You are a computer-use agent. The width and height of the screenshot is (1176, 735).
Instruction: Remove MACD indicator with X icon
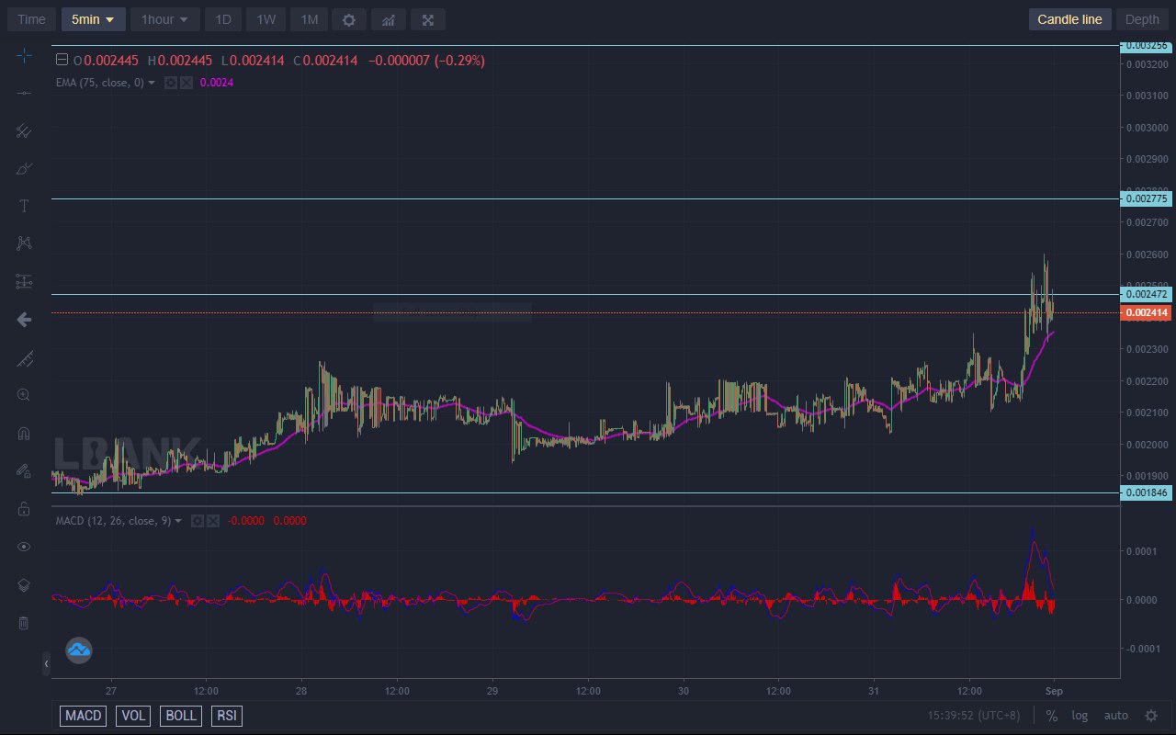click(213, 521)
